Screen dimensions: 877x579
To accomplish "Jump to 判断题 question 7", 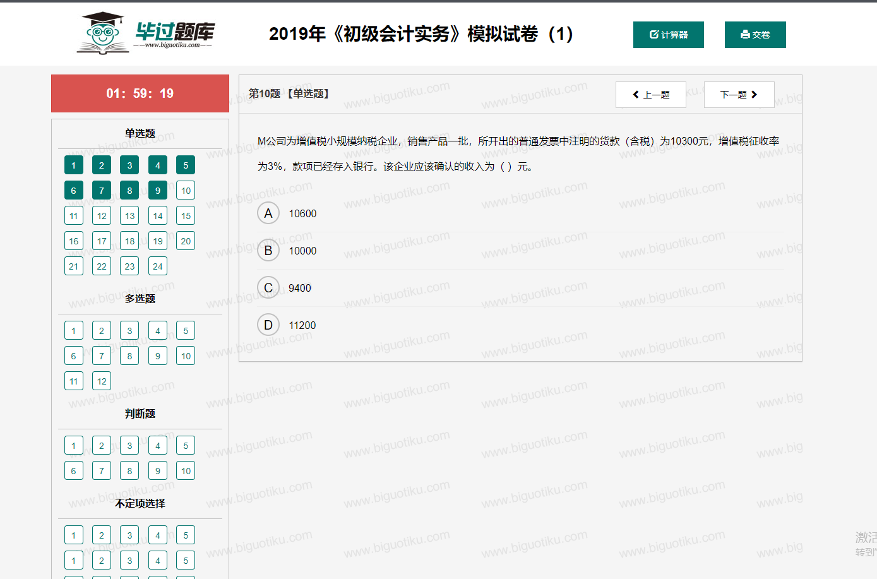I will [102, 471].
